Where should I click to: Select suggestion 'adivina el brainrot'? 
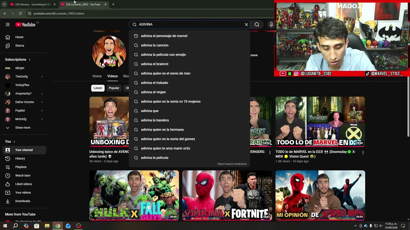pos(189,64)
